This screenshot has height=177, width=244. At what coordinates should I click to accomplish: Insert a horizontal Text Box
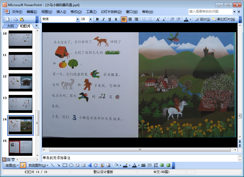(77, 165)
